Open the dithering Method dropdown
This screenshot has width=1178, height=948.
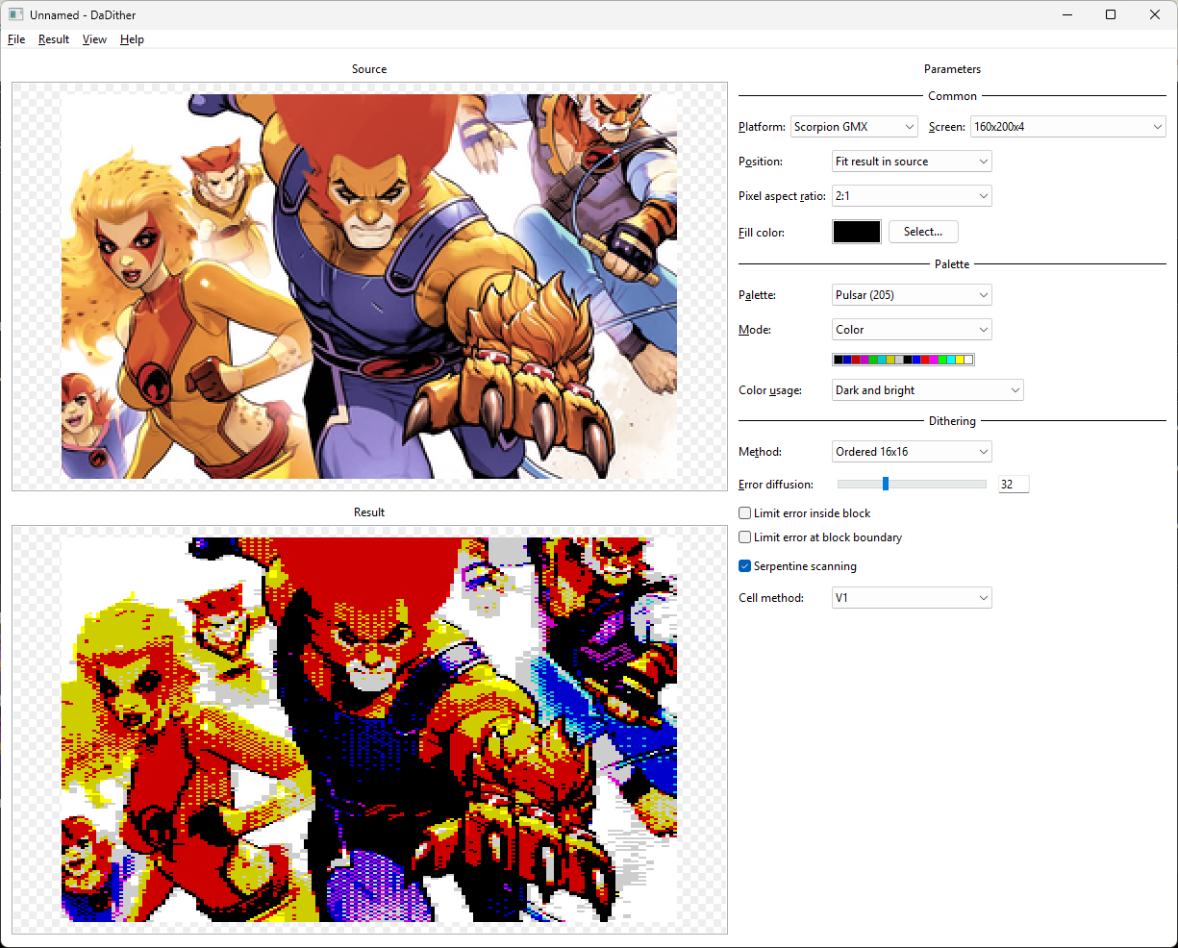912,452
